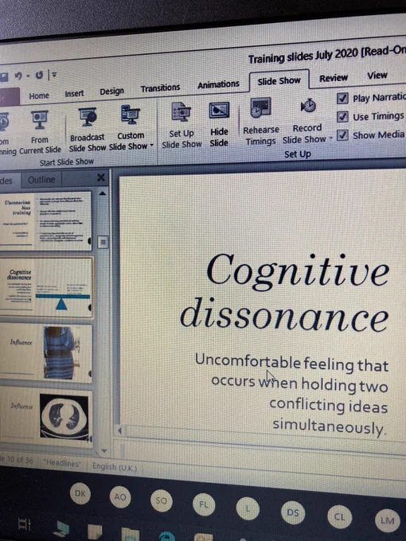Click the 'Uncomfortable feeling' body text
The width and height of the screenshot is (406, 541).
291,395
